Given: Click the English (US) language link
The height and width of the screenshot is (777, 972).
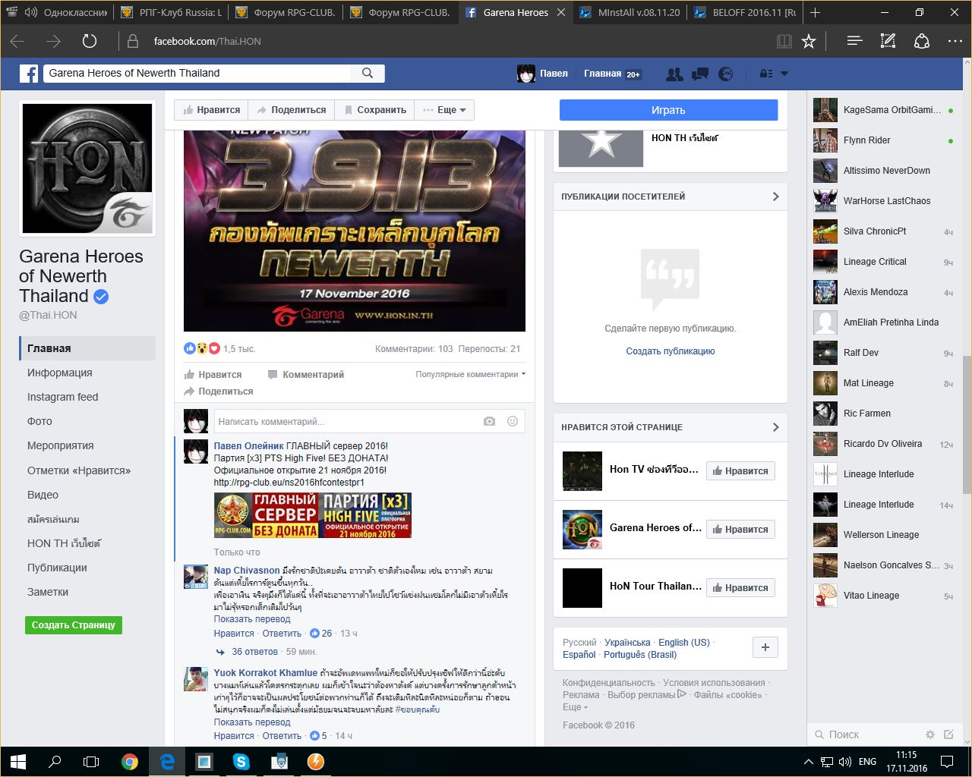Looking at the screenshot, I should point(684,643).
